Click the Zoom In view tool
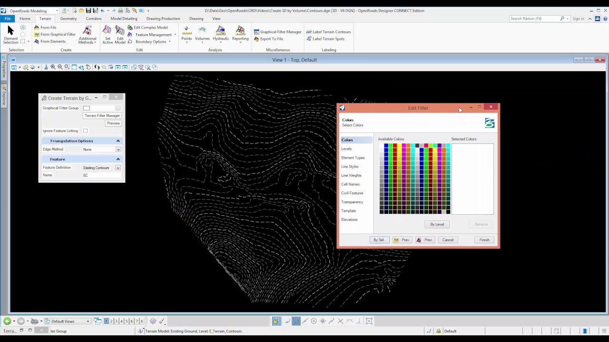 53,67
